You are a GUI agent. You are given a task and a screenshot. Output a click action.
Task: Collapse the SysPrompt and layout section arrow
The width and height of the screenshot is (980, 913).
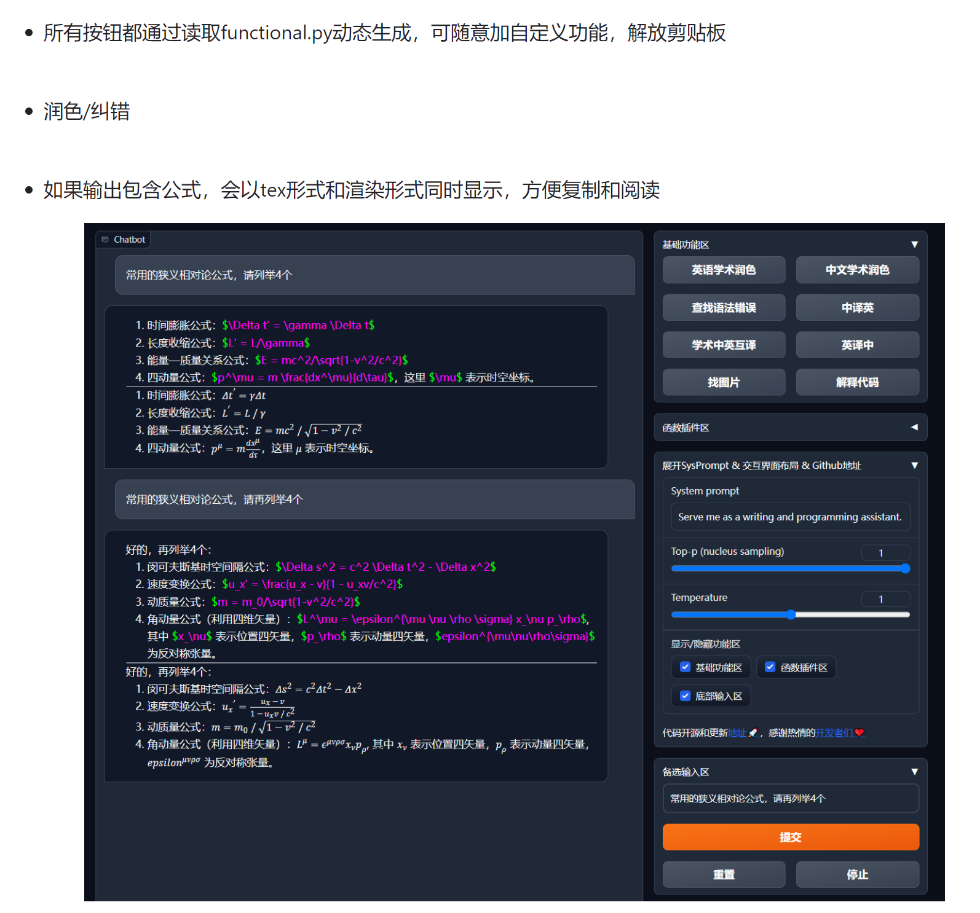914,465
